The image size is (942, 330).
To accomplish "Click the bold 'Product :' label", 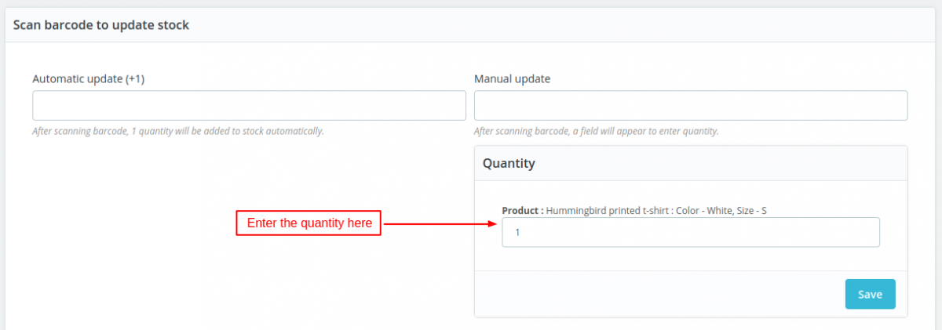I will click(x=522, y=210).
